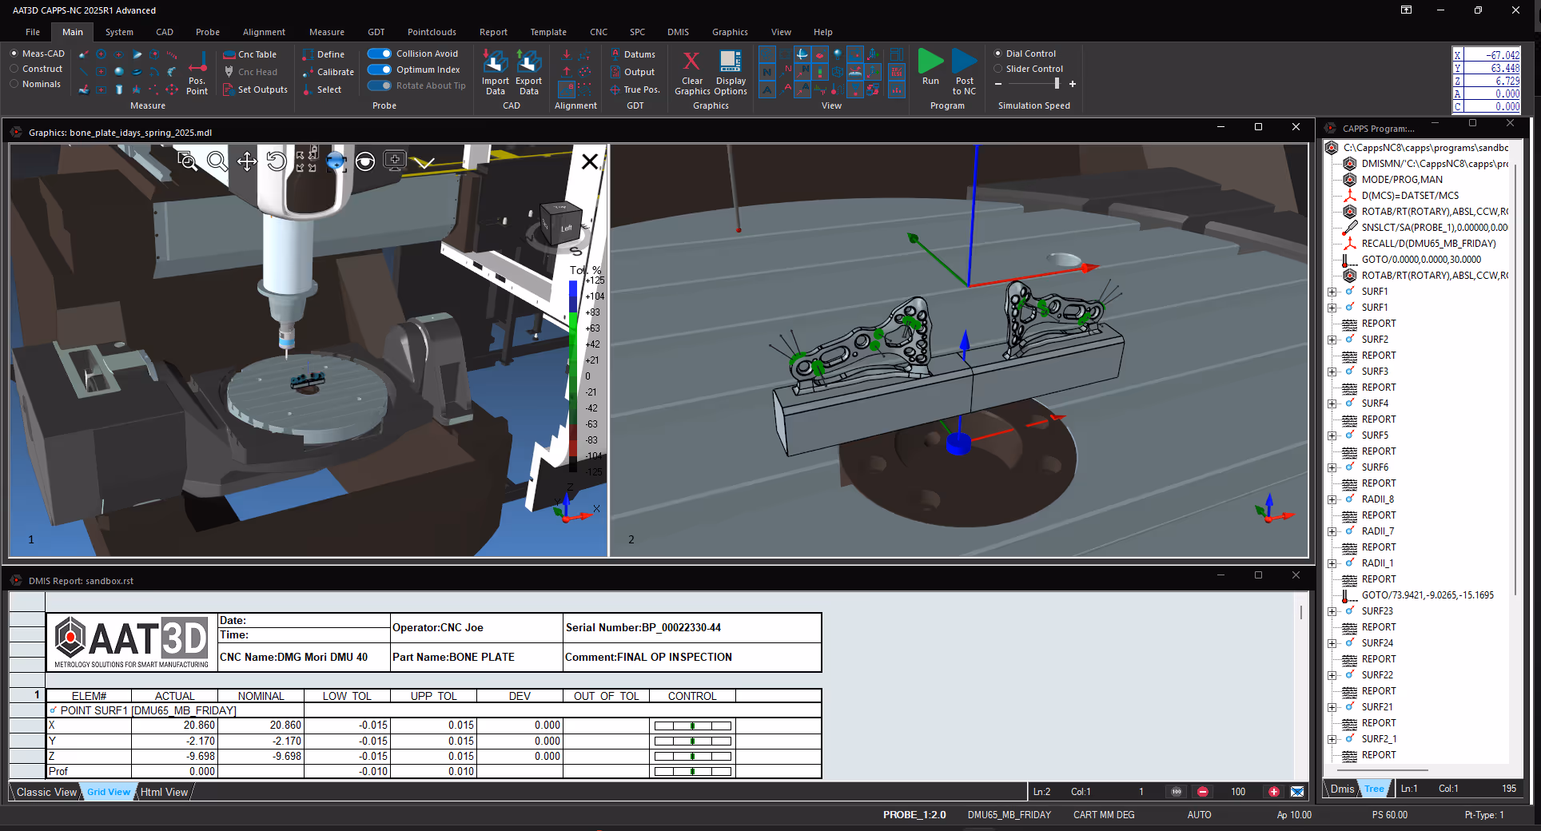This screenshot has width=1541, height=831.
Task: Expand the viewport toolbar chevron dropdown
Action: coord(424,162)
